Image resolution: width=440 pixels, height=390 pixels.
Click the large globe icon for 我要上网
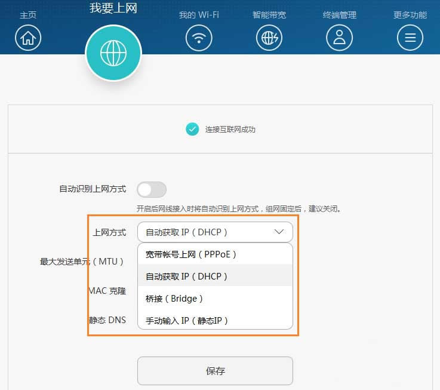point(113,53)
